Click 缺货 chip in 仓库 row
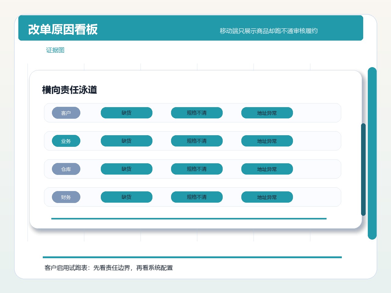This screenshot has width=391, height=293. (x=126, y=169)
